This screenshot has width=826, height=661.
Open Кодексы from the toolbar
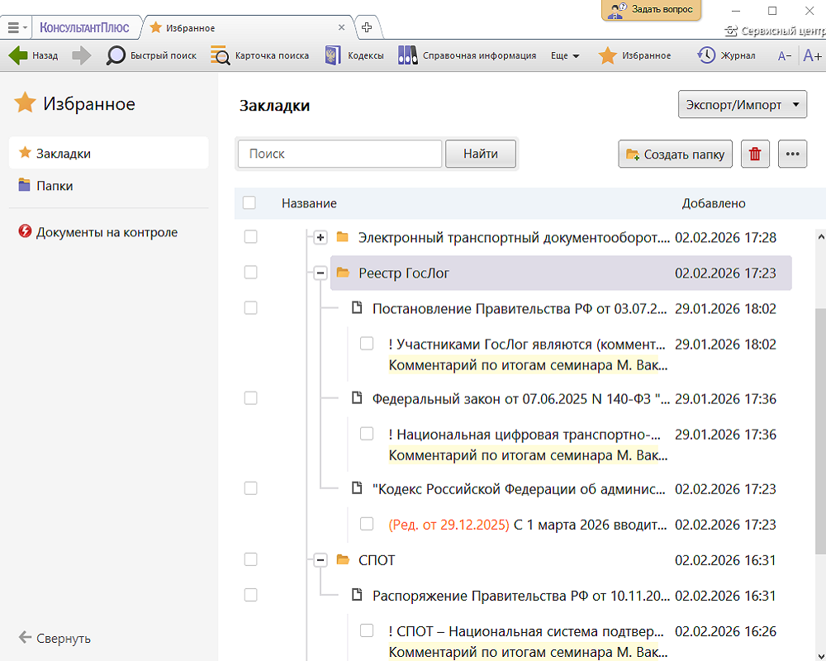pyautogui.click(x=333, y=55)
